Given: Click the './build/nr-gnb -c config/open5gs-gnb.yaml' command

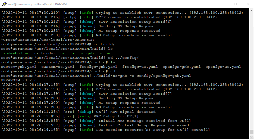Looking at the screenshot, I should coord(142,76).
